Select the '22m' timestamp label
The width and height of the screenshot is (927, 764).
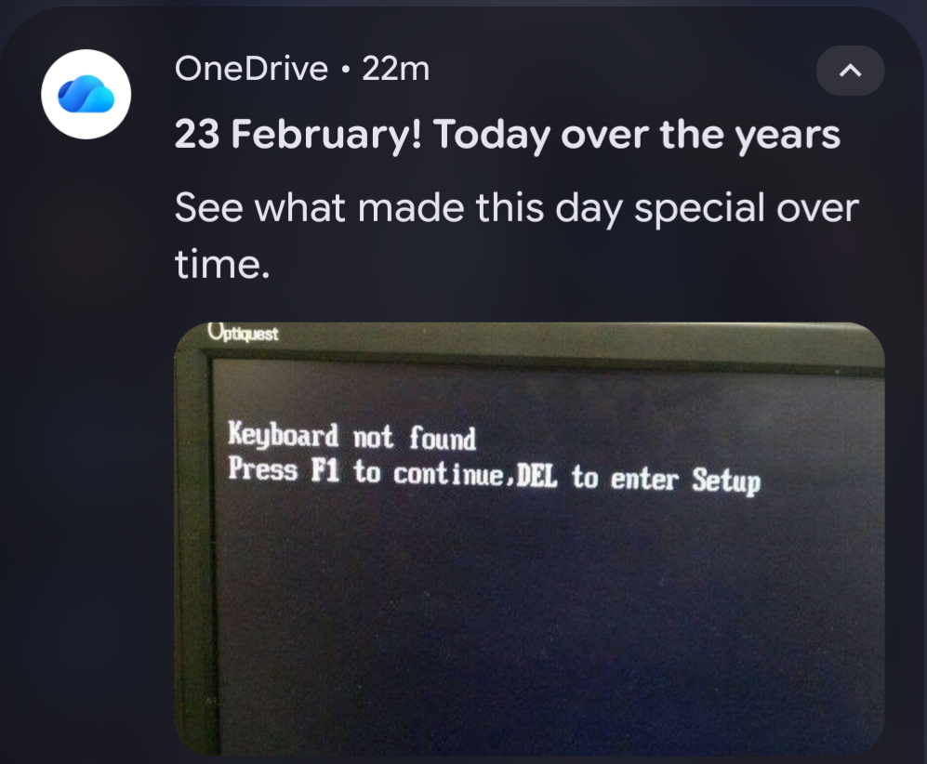coord(396,69)
